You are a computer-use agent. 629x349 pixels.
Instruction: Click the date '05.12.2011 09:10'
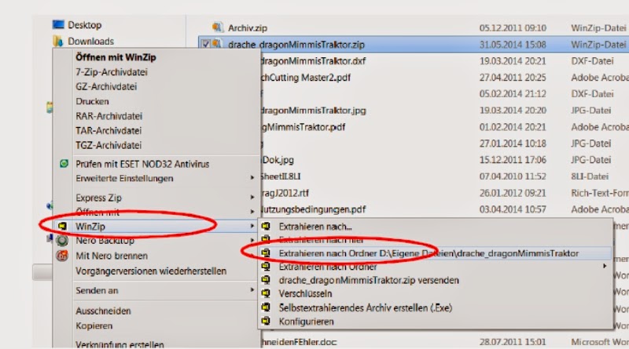513,28
